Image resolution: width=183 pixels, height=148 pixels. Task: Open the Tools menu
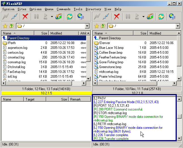(78, 9)
